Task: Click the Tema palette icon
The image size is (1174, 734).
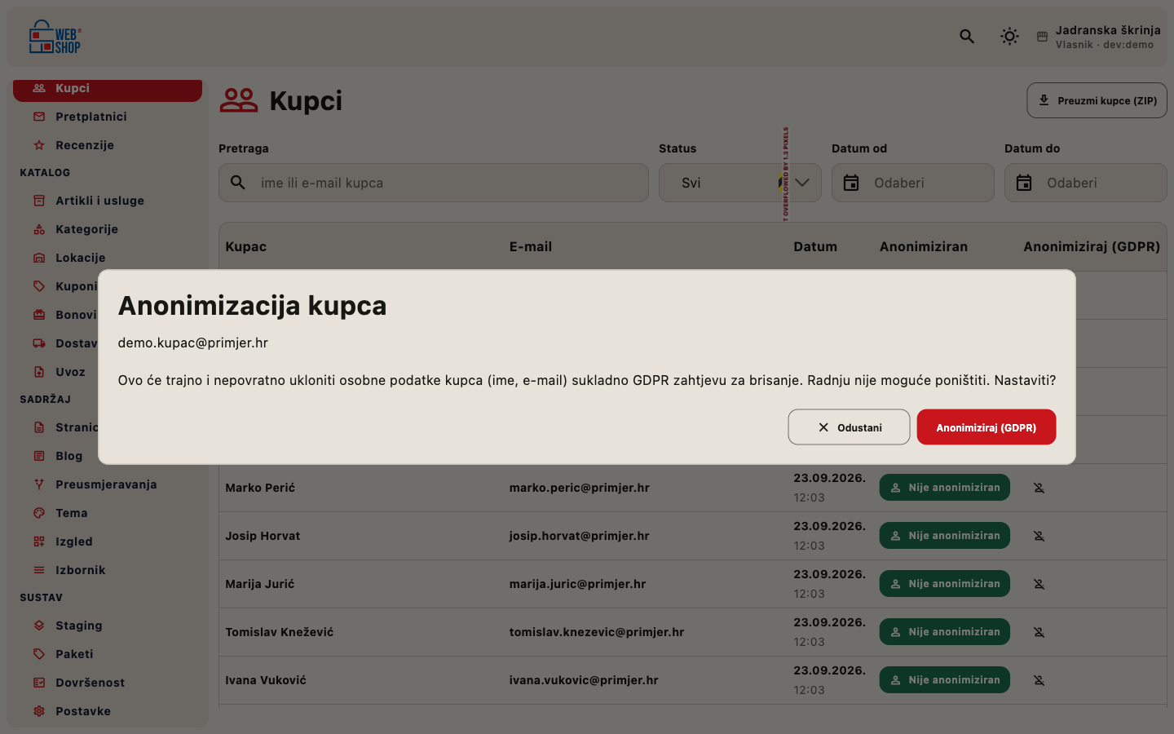Action: 39,513
